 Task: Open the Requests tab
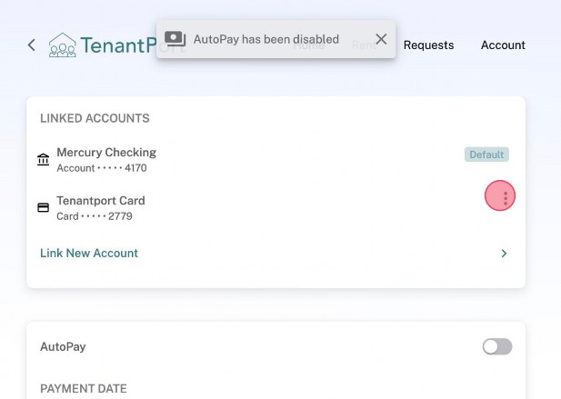coord(428,45)
